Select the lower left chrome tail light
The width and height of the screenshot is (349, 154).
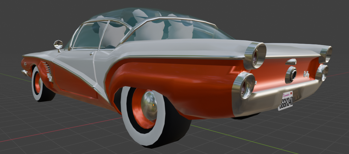(244, 85)
